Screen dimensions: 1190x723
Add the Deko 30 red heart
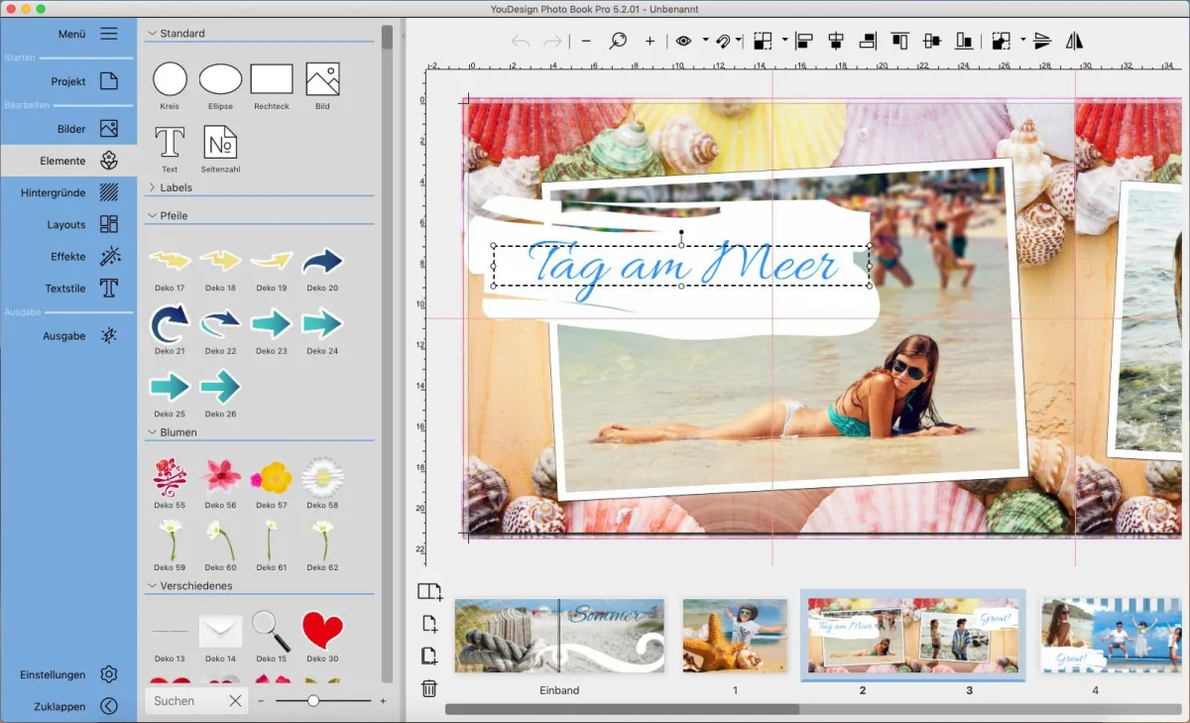[x=322, y=630]
